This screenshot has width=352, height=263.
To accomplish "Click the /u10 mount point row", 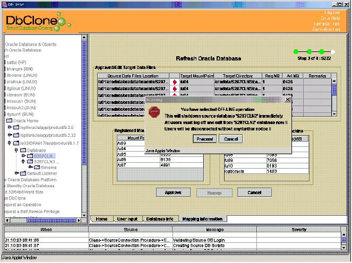I will click(x=267, y=166).
